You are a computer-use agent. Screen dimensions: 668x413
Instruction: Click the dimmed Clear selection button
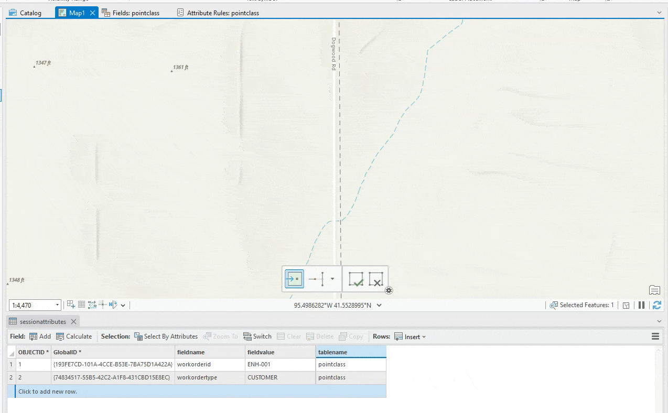coord(289,336)
